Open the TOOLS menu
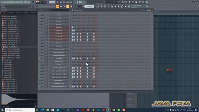Image resolution: width=199 pixels, height=112 pixels. [x=25, y=2]
